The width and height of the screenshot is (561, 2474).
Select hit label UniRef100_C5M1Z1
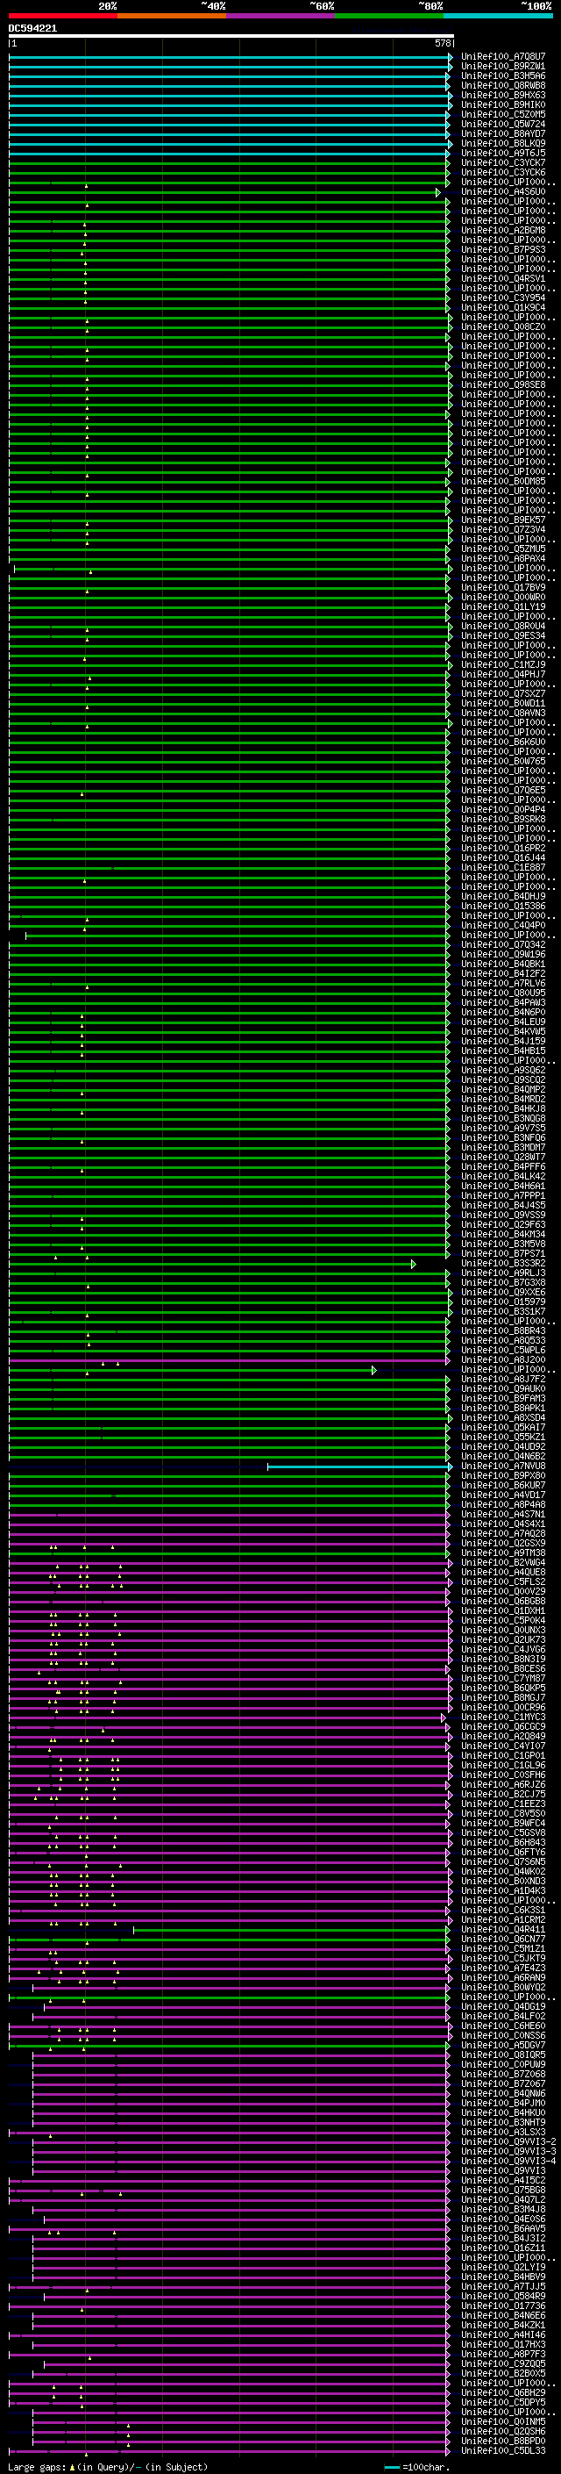(503, 1948)
